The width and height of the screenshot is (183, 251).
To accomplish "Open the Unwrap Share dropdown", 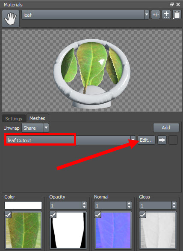I will point(46,128).
